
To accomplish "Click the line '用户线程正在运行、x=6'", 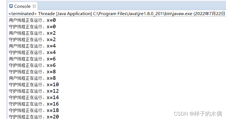I will click(32, 59).
